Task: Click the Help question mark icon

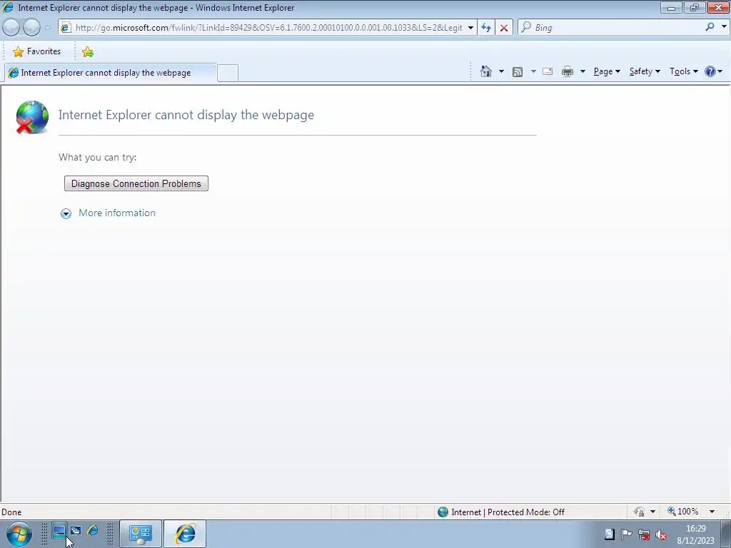Action: (x=710, y=71)
